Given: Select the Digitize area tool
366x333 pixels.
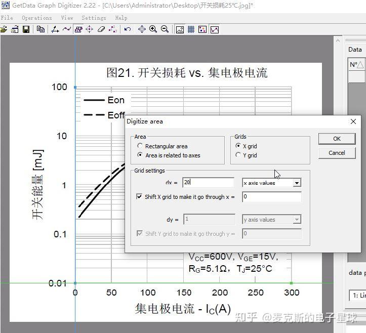Looking at the screenshot, I should [78, 29].
